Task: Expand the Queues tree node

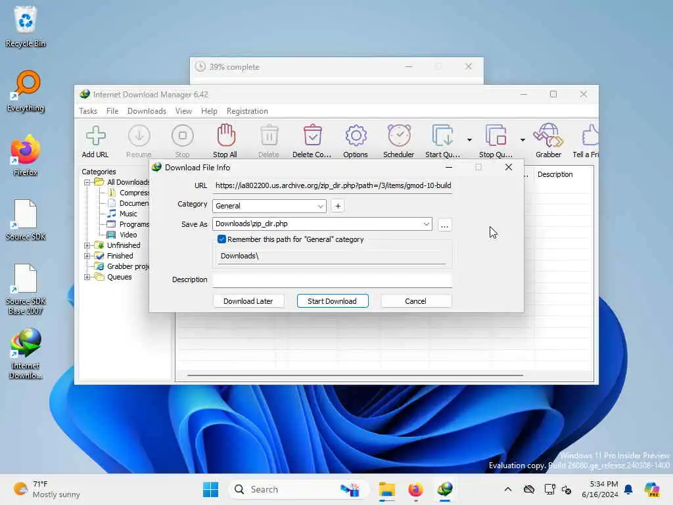Action: click(87, 277)
